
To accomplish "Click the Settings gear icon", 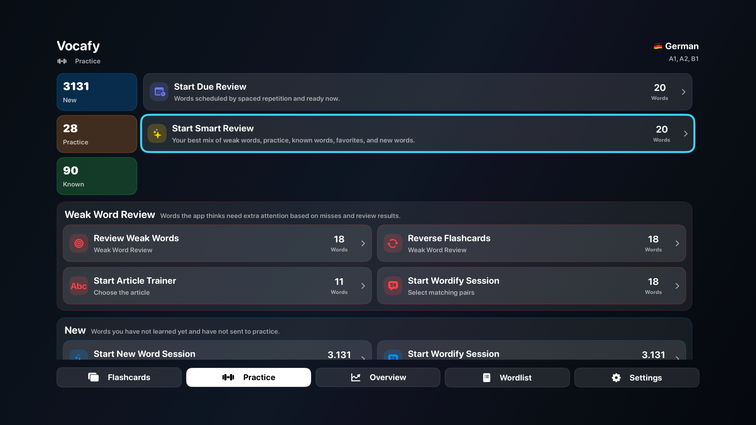I will pos(616,378).
